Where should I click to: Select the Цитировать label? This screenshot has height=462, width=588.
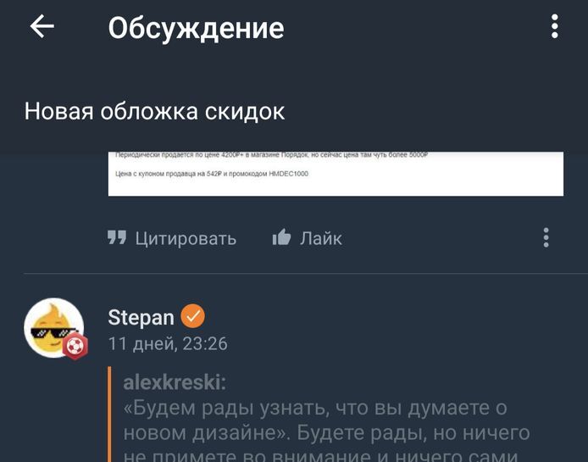tap(186, 239)
